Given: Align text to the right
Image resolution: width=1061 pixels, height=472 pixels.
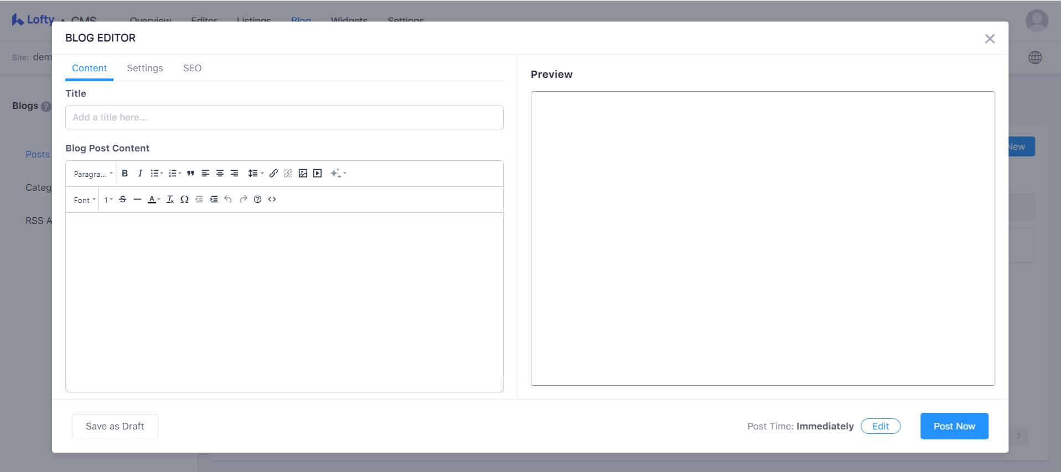Looking at the screenshot, I should [235, 174].
